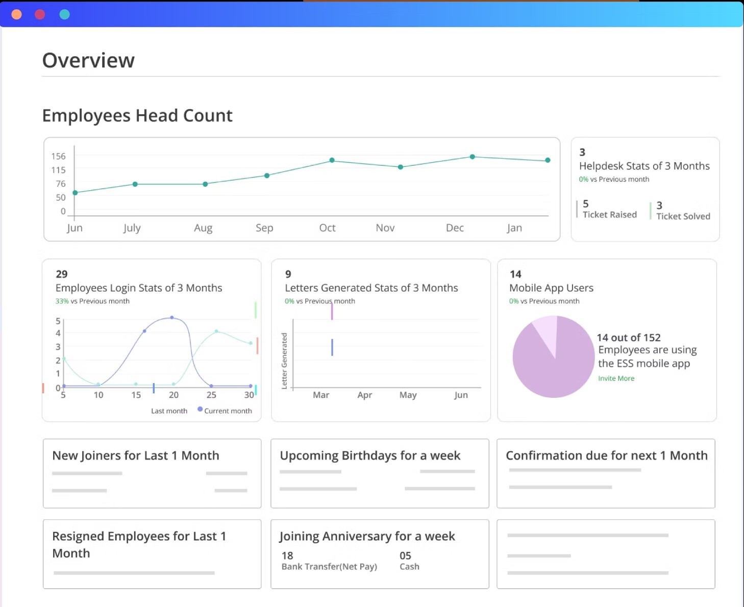Click the orange window control dot
This screenshot has width=744, height=607.
point(16,14)
